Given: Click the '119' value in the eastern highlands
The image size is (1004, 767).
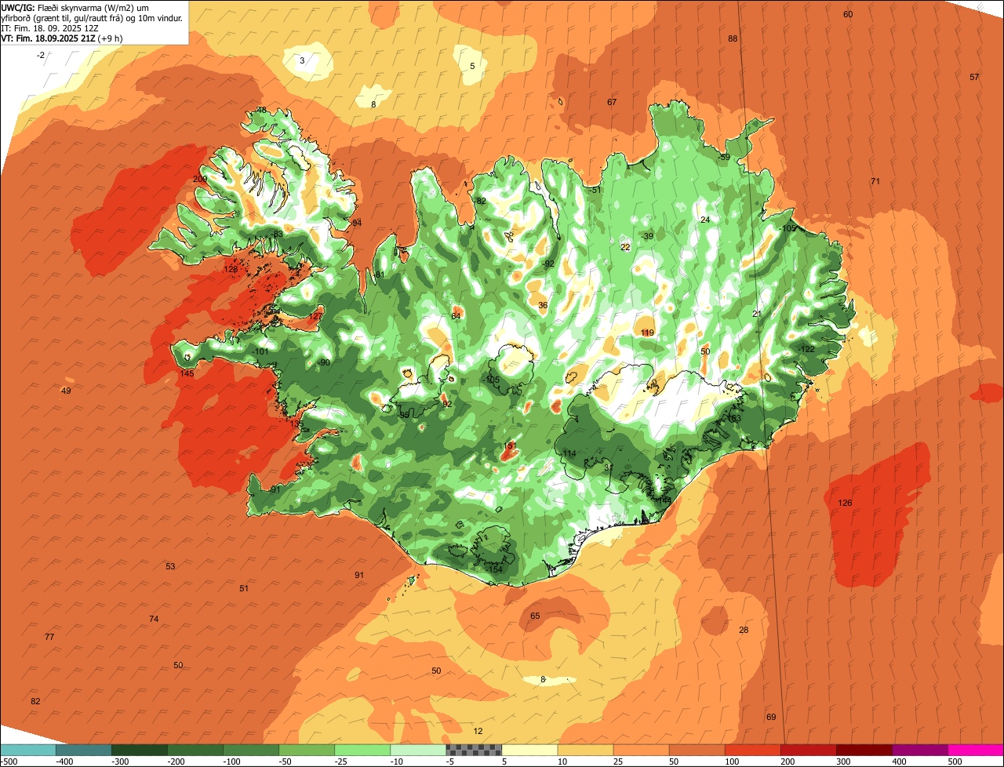Looking at the screenshot, I should click(x=647, y=333).
